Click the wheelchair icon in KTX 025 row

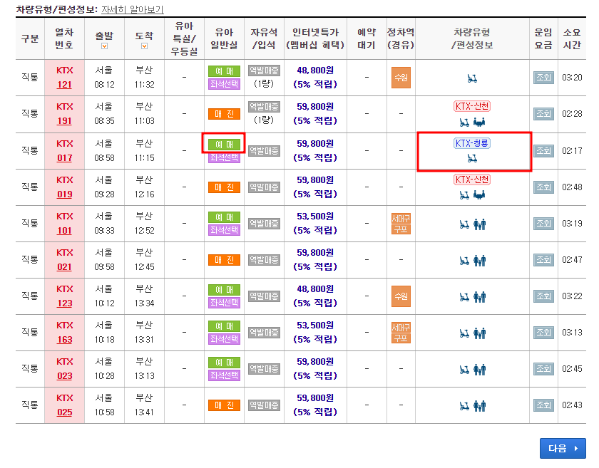pyautogui.click(x=464, y=406)
